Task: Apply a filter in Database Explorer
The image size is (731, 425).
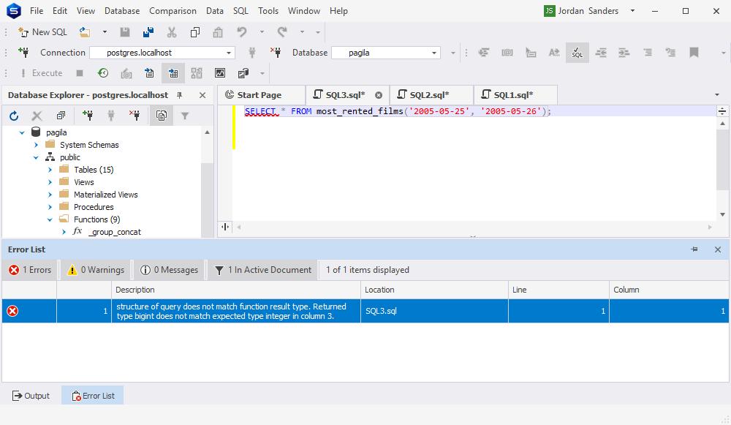Action: click(185, 115)
